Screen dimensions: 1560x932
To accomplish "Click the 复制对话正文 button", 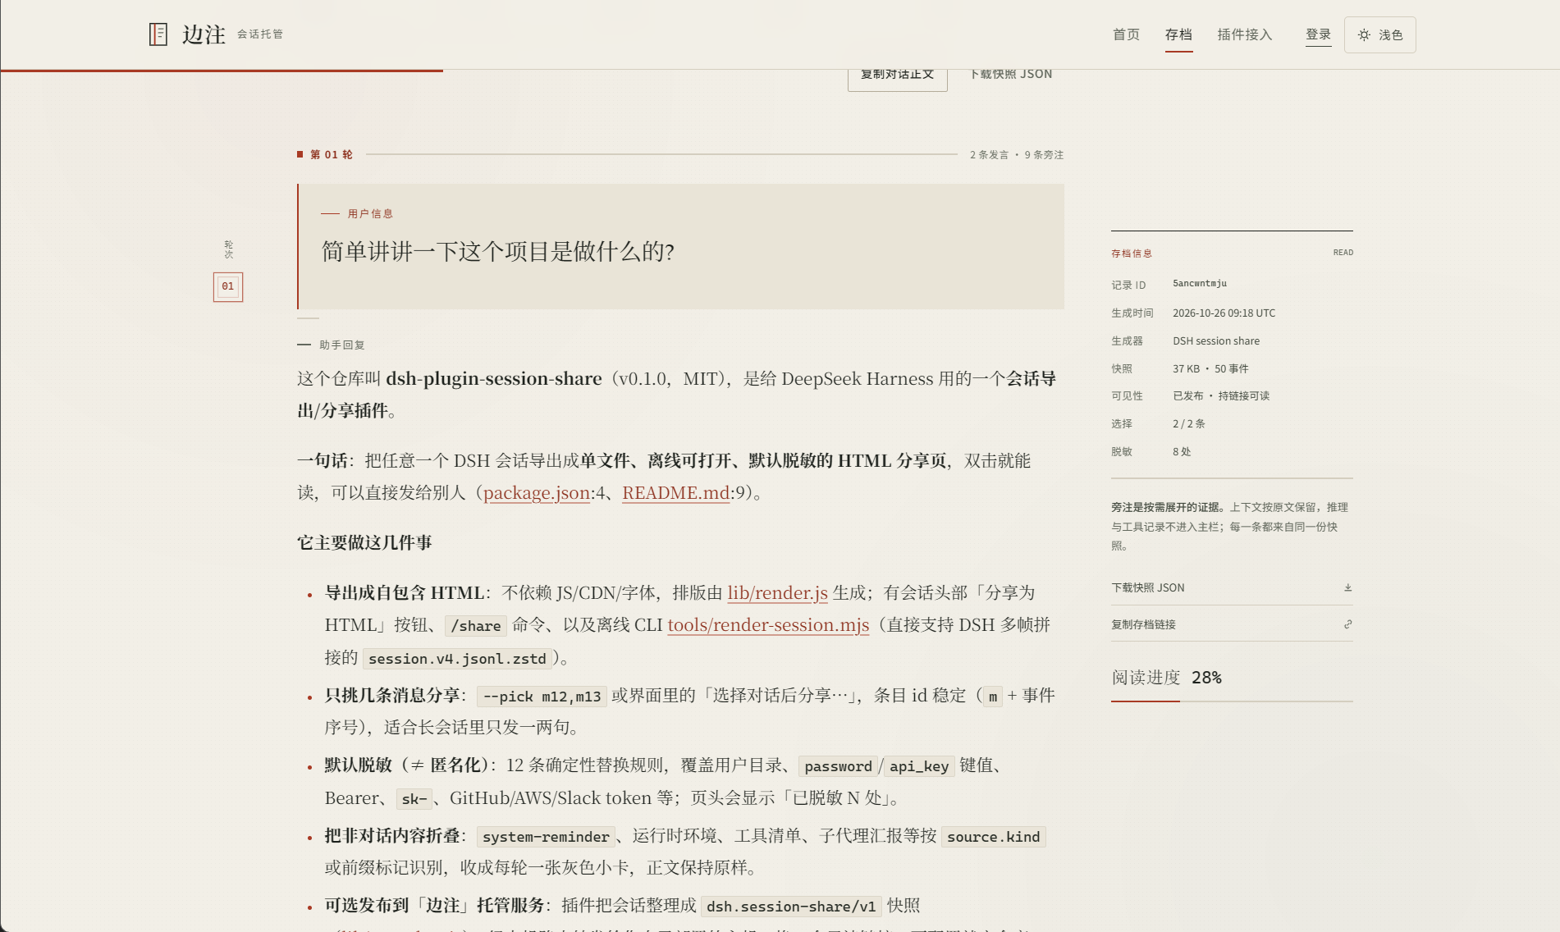I will coord(897,76).
